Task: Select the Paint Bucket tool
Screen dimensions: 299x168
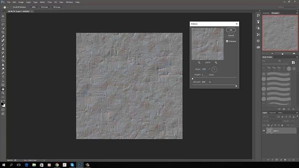Action: pyautogui.click(x=3, y=61)
